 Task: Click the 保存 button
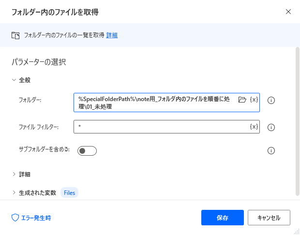click(223, 218)
